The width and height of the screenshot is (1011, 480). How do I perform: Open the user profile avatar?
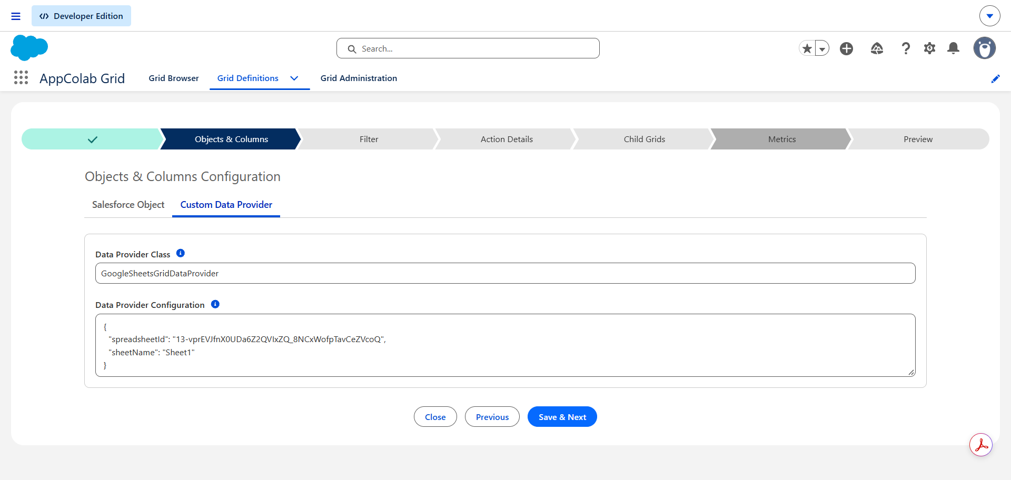pos(984,48)
